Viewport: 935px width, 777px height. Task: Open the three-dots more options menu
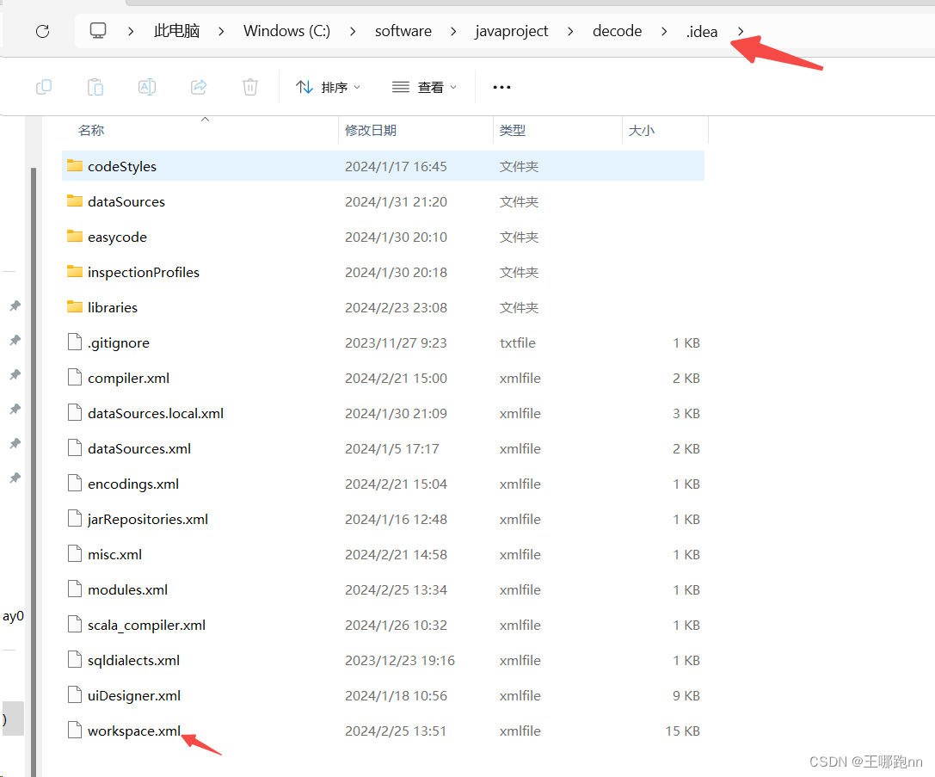coord(501,87)
